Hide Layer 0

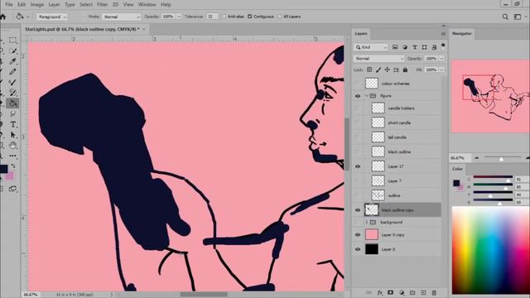click(x=358, y=249)
